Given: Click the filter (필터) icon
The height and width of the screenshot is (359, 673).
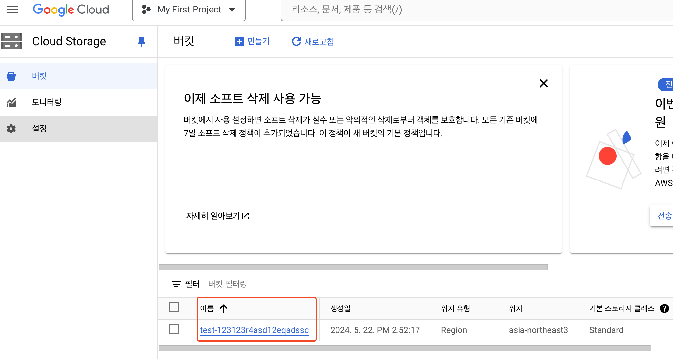Looking at the screenshot, I should point(176,284).
